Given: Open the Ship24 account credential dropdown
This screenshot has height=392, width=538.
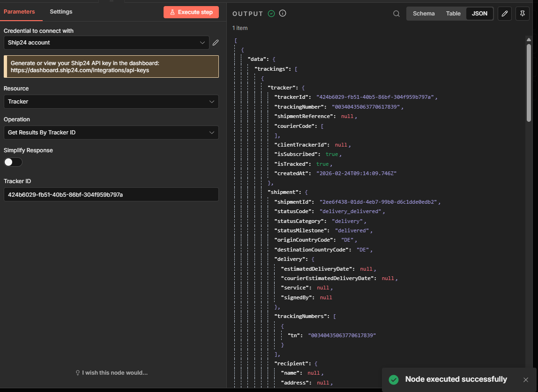Looking at the screenshot, I should click(106, 43).
